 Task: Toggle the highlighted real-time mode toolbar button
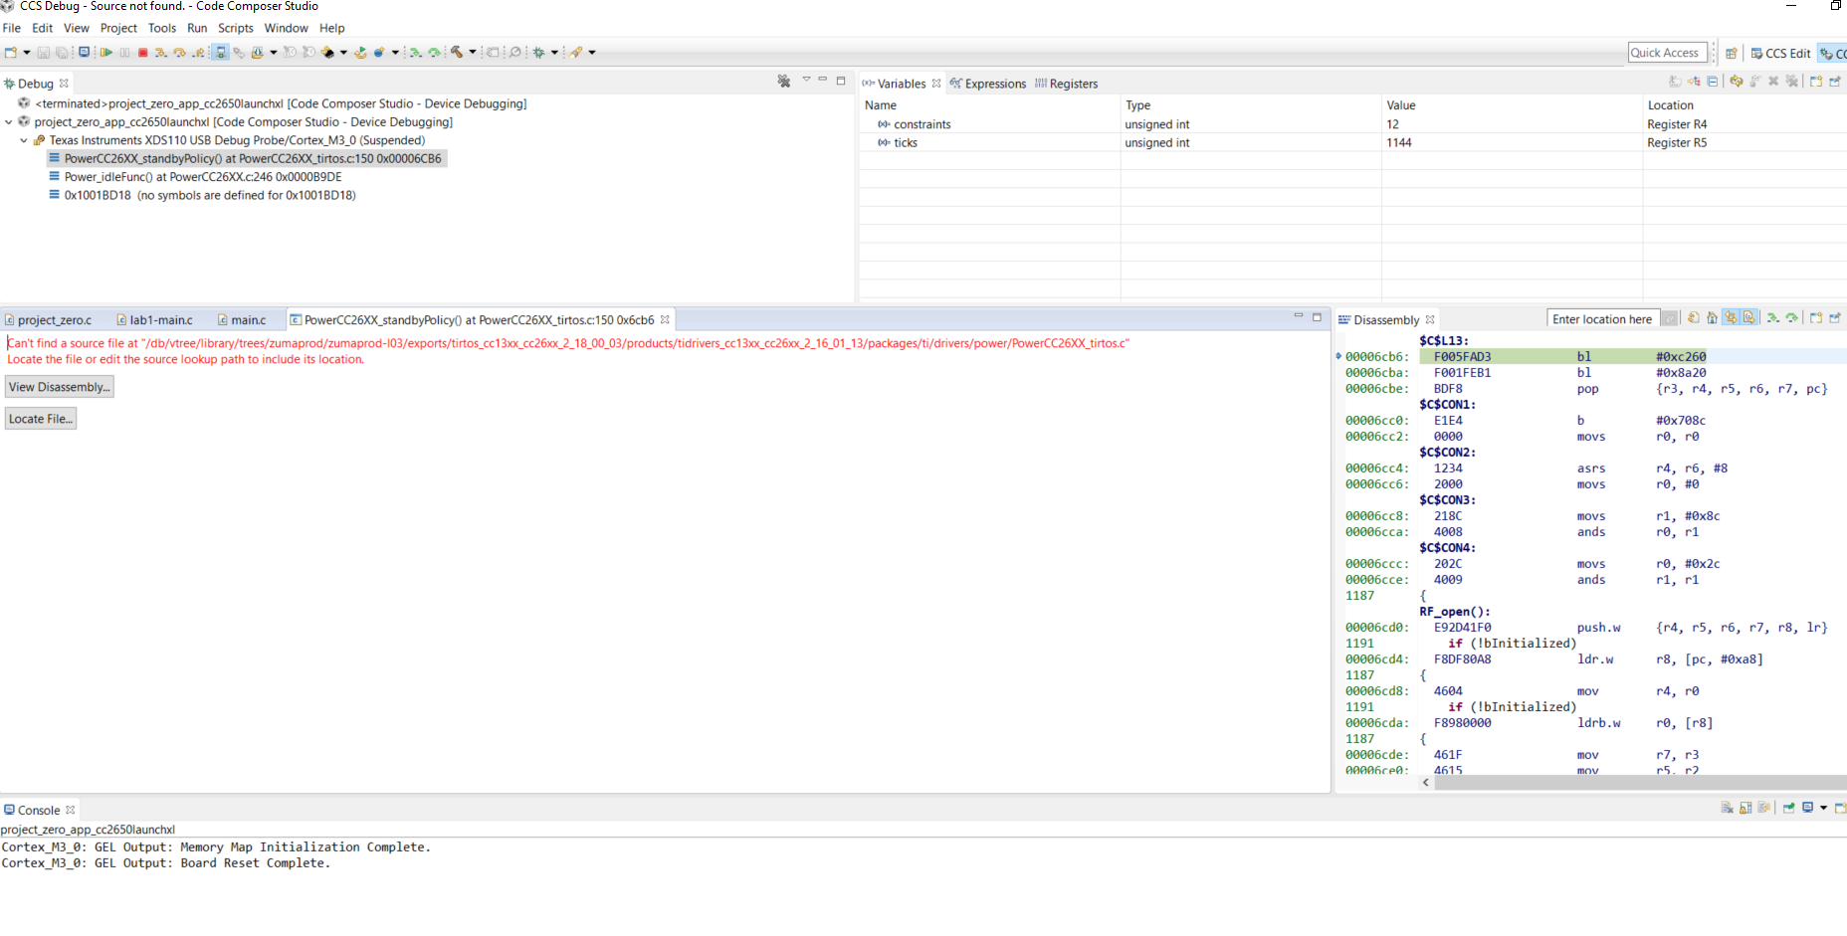pos(221,53)
